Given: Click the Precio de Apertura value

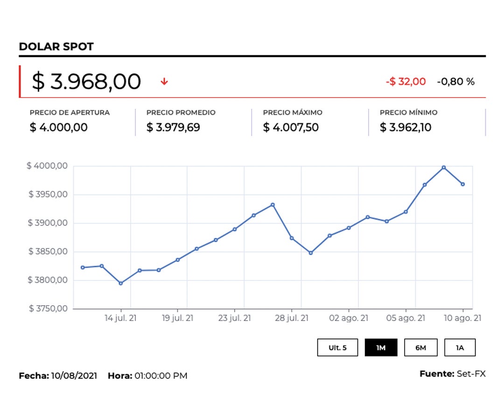Looking at the screenshot, I should pos(59,127).
